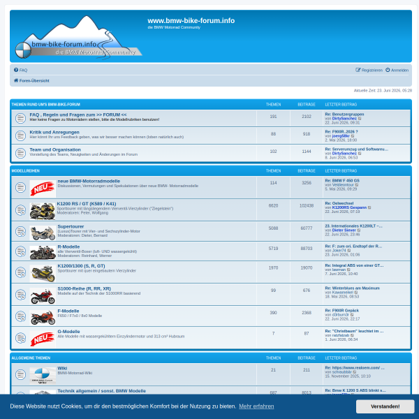View latest post icon next to DirtySanchez, 22. Juni
The height and width of the screenshot is (419, 419).
point(360,119)
